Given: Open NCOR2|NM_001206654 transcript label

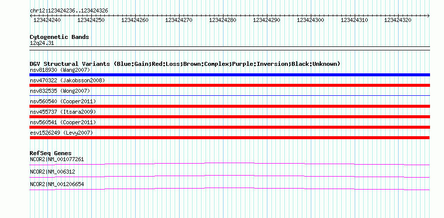Looking at the screenshot, I should pos(57,184).
